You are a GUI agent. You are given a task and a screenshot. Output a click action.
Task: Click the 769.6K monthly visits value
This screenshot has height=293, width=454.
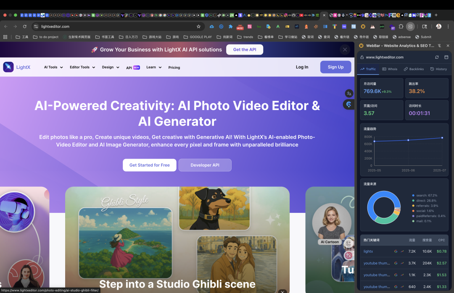click(372, 91)
